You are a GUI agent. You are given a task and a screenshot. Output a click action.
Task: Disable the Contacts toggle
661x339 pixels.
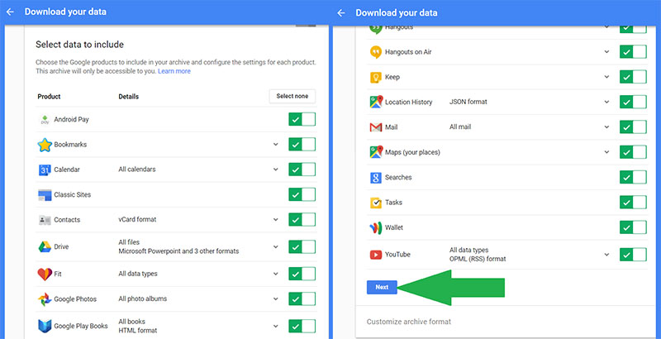pyautogui.click(x=302, y=220)
